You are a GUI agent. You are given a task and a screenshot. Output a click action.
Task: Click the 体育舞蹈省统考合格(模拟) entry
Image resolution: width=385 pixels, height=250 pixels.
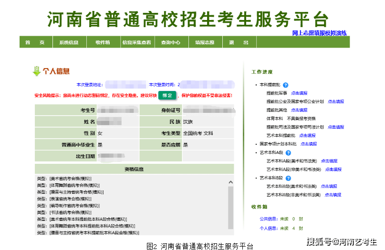(x=74, y=185)
